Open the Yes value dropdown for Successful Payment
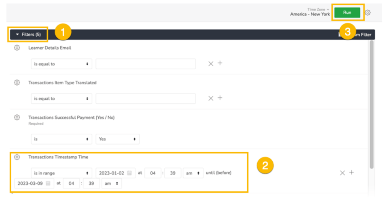This screenshot has height=202, width=386. pos(117,139)
